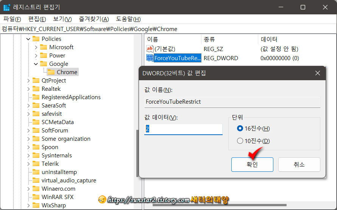Expand the Power tree node
This screenshot has width=337, height=210.
click(x=36, y=56)
